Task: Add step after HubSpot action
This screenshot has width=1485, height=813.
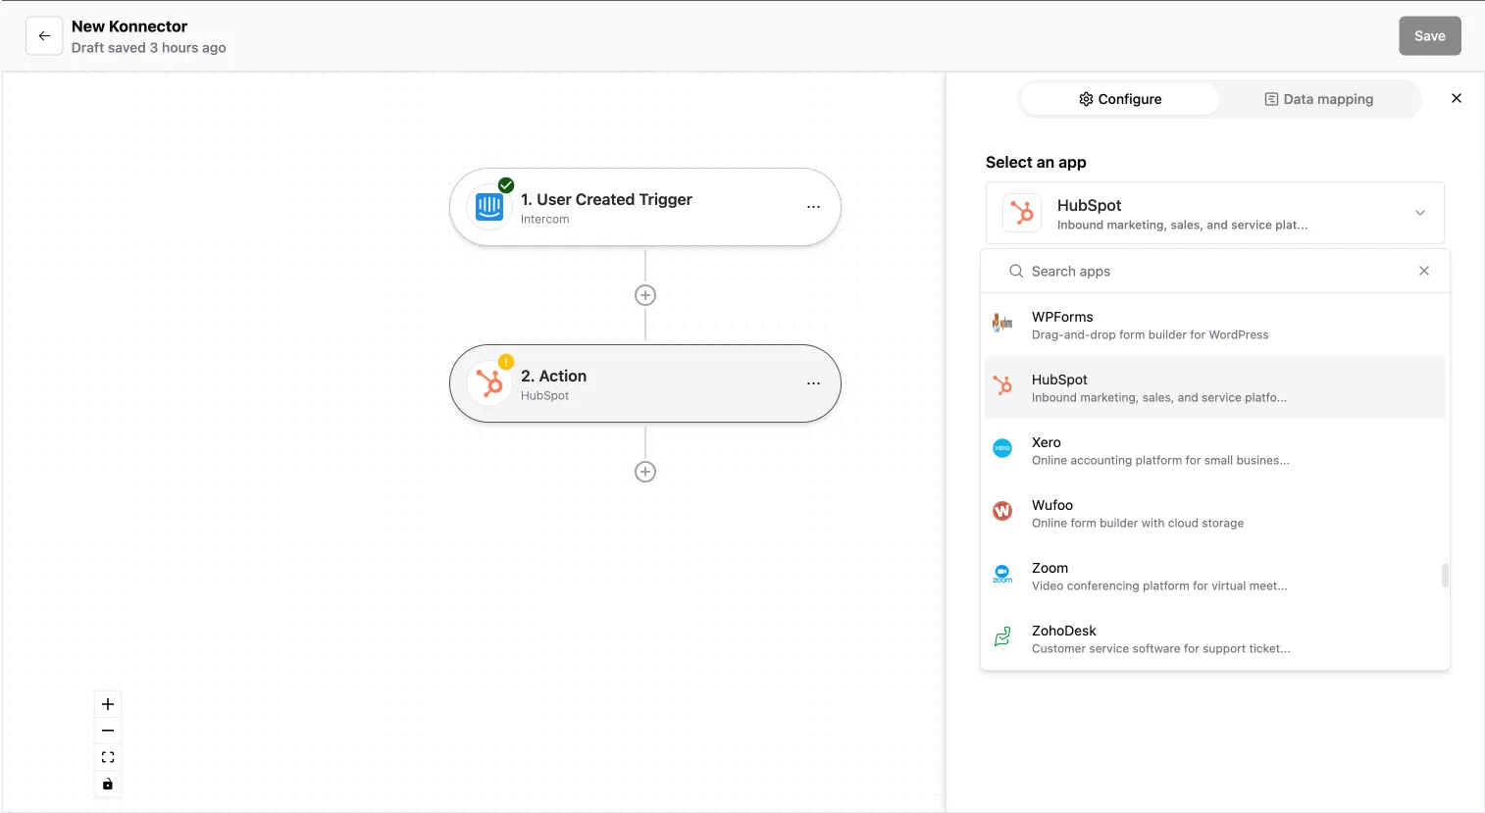Action: [645, 472]
